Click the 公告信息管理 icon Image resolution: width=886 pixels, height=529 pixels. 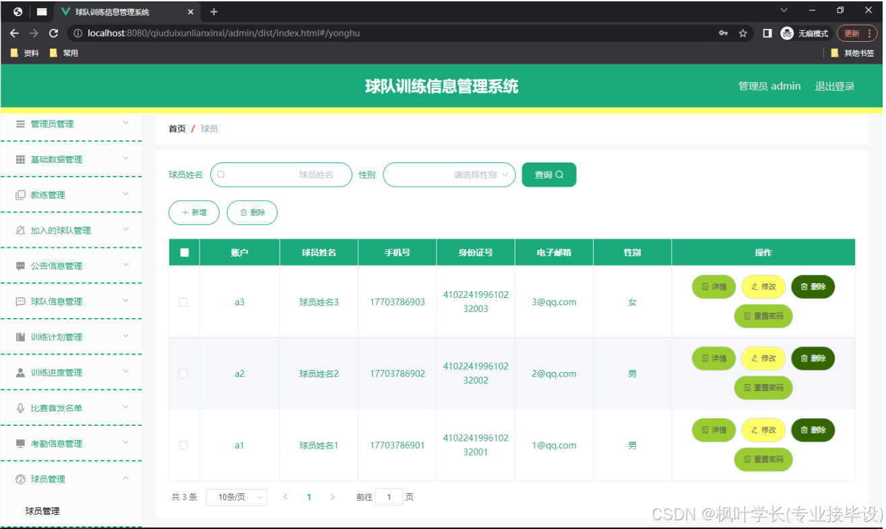(x=20, y=266)
